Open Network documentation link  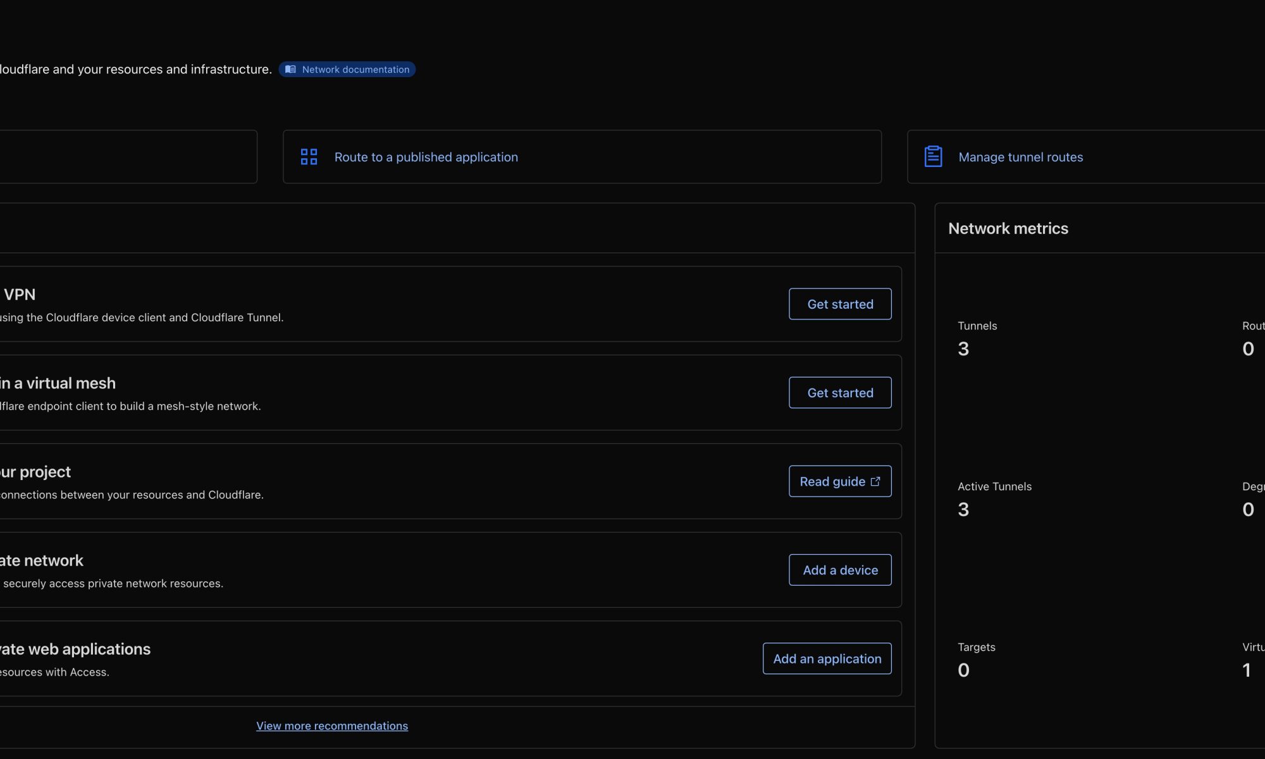[355, 70]
